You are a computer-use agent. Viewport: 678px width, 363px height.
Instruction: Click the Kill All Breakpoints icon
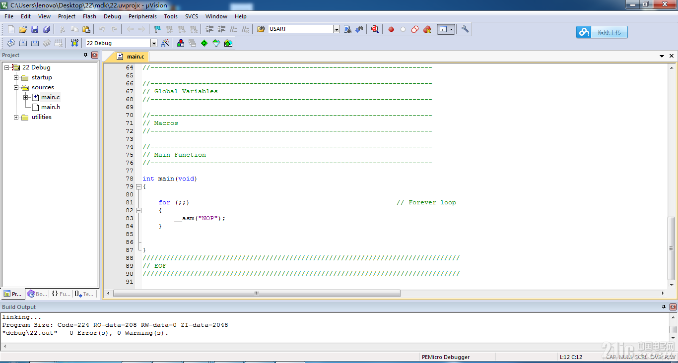tap(427, 29)
